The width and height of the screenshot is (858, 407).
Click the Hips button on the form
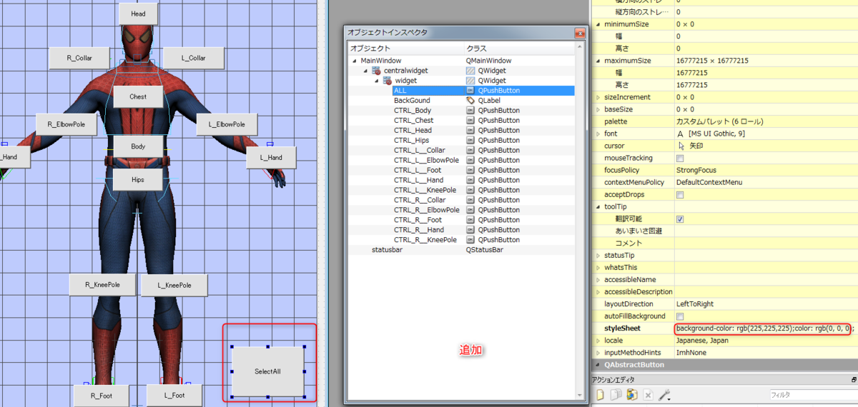pyautogui.click(x=138, y=180)
